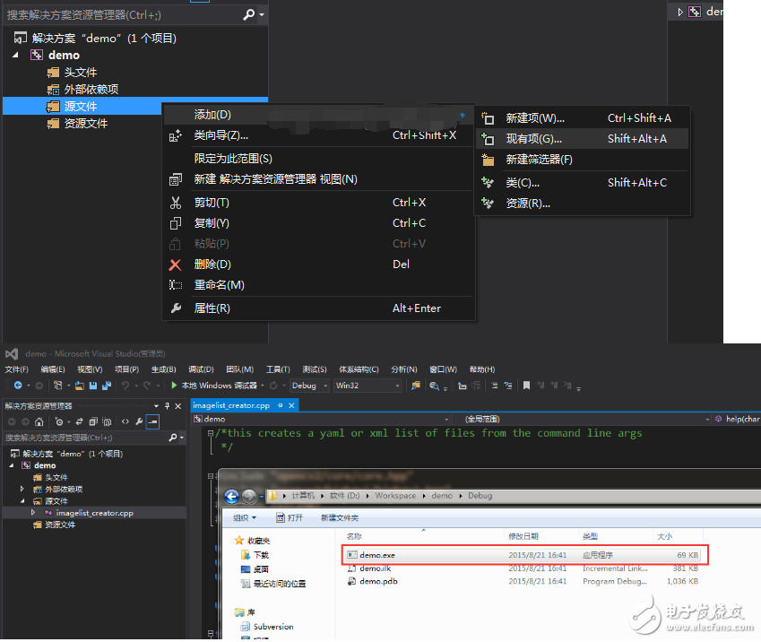Click the green Start Debugging play icon
761x642 pixels.
coord(175,386)
